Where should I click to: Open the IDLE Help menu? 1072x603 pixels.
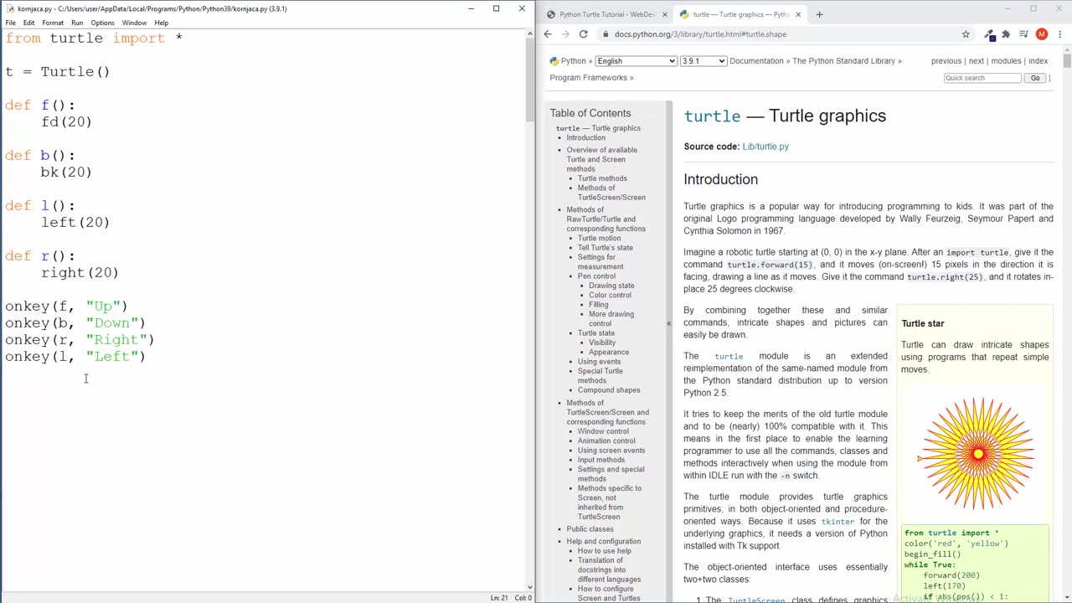coord(161,23)
